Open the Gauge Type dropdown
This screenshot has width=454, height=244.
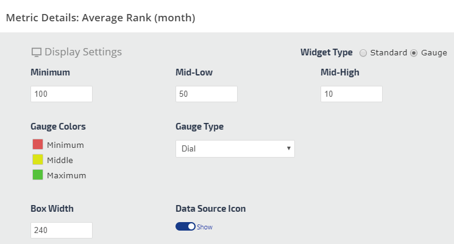click(x=235, y=148)
